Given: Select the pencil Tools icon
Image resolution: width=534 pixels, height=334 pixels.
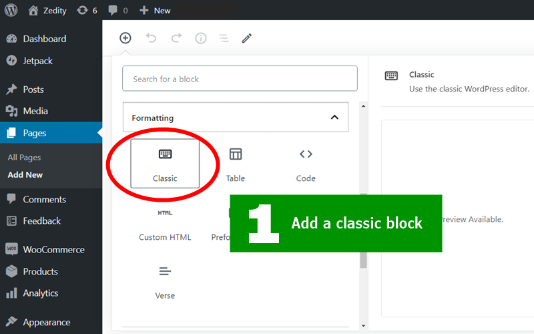Looking at the screenshot, I should [x=247, y=38].
